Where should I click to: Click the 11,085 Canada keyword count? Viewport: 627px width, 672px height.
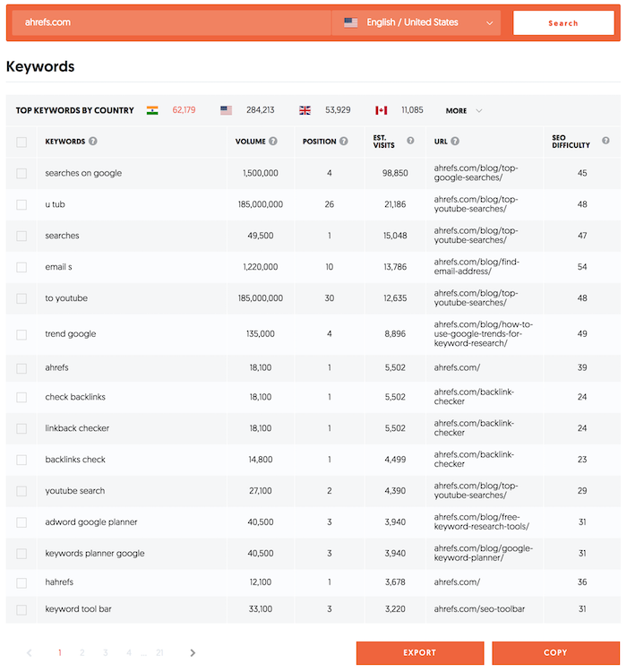tap(412, 110)
